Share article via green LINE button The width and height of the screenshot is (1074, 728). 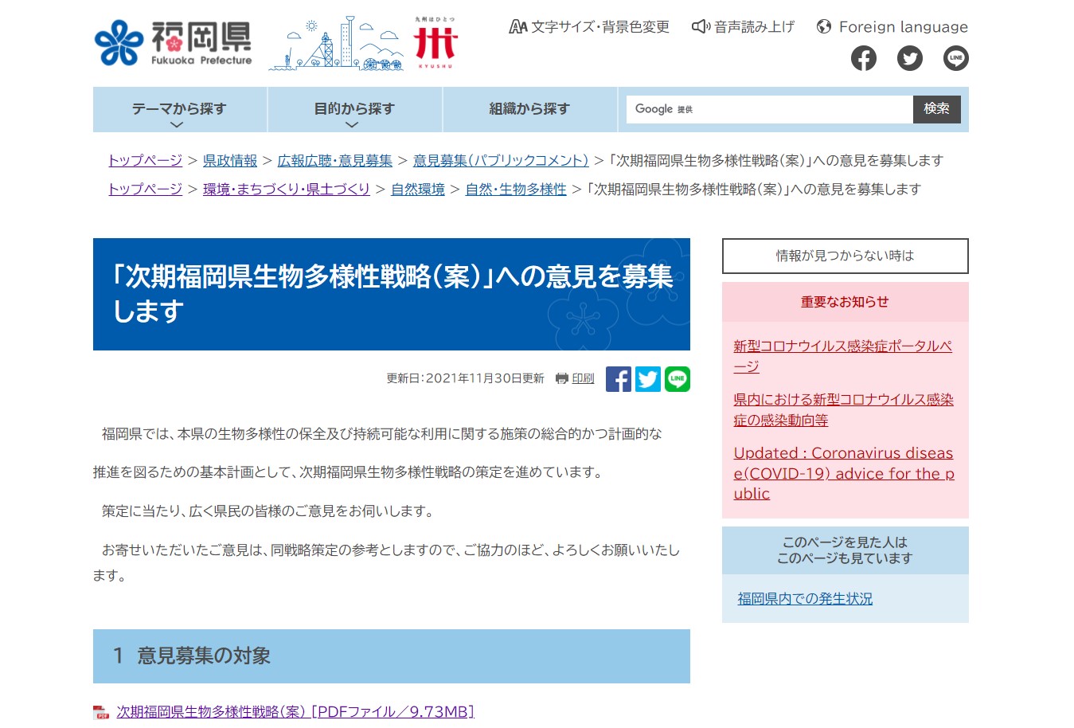click(x=677, y=379)
